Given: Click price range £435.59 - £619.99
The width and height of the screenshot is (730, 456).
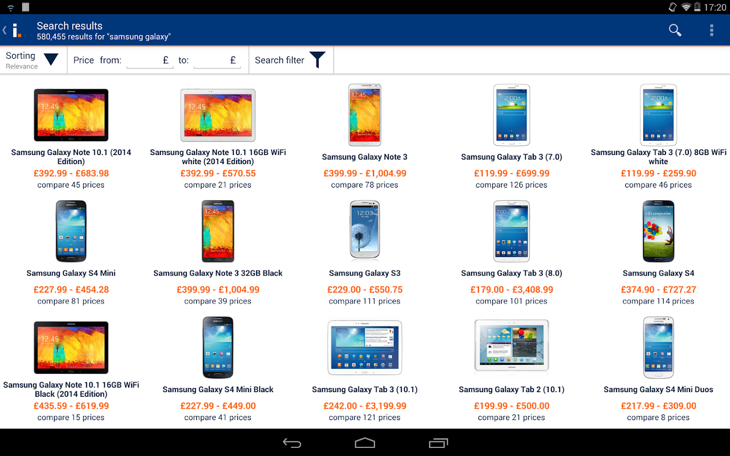Looking at the screenshot, I should click(71, 406).
